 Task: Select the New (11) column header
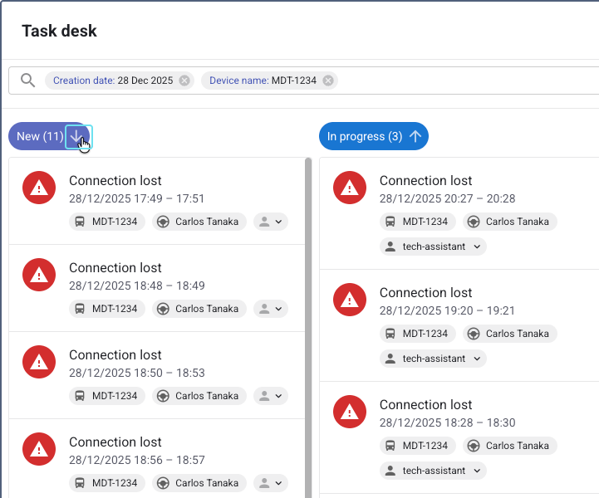click(40, 136)
